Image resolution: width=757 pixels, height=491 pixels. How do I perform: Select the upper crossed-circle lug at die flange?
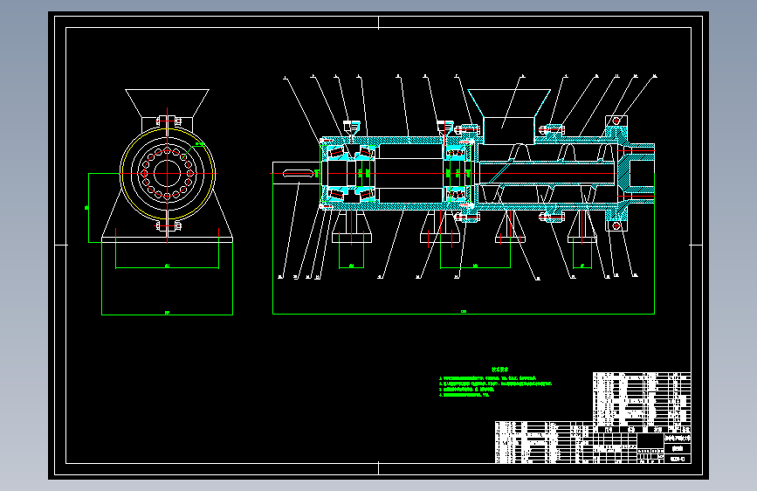[616, 121]
